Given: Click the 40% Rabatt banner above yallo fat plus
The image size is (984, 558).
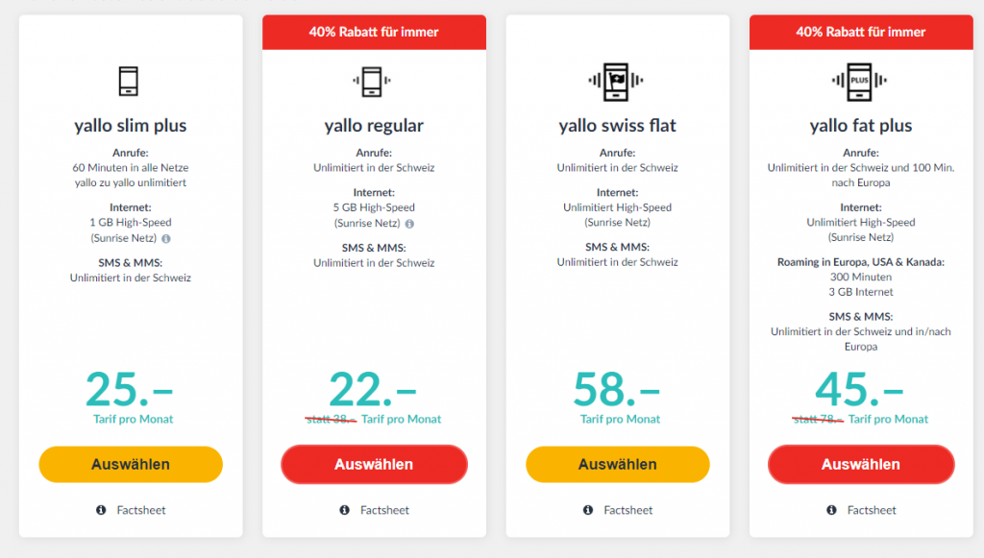Looking at the screenshot, I should click(861, 32).
